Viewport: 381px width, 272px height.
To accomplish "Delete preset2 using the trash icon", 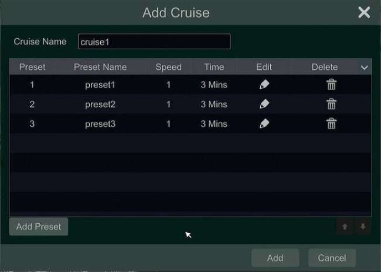I will pos(331,104).
